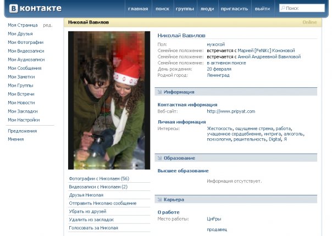The width and height of the screenshot is (332, 236).
Task: Go to группы in the top navigation
Action: 184,9
